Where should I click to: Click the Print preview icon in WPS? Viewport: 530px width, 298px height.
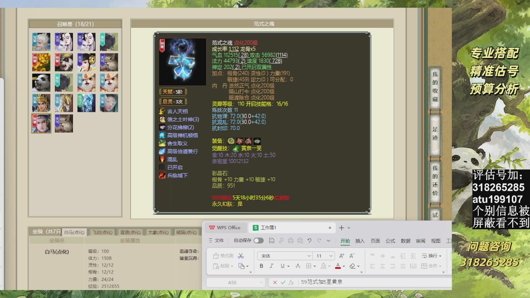pos(300,240)
